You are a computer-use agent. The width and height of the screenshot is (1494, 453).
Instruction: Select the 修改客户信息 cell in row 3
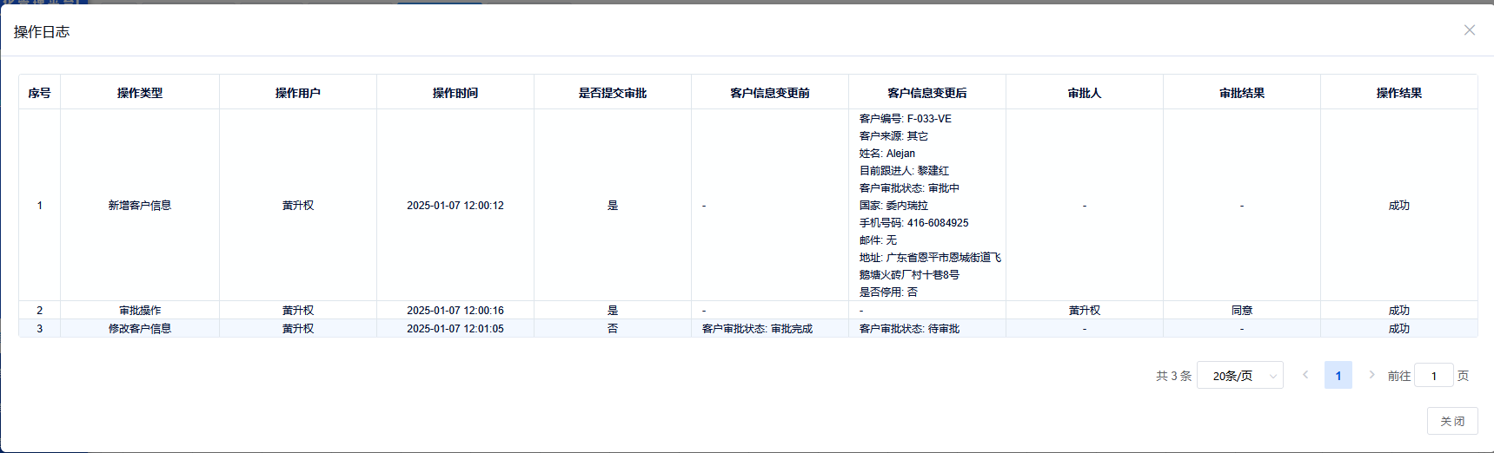[140, 329]
